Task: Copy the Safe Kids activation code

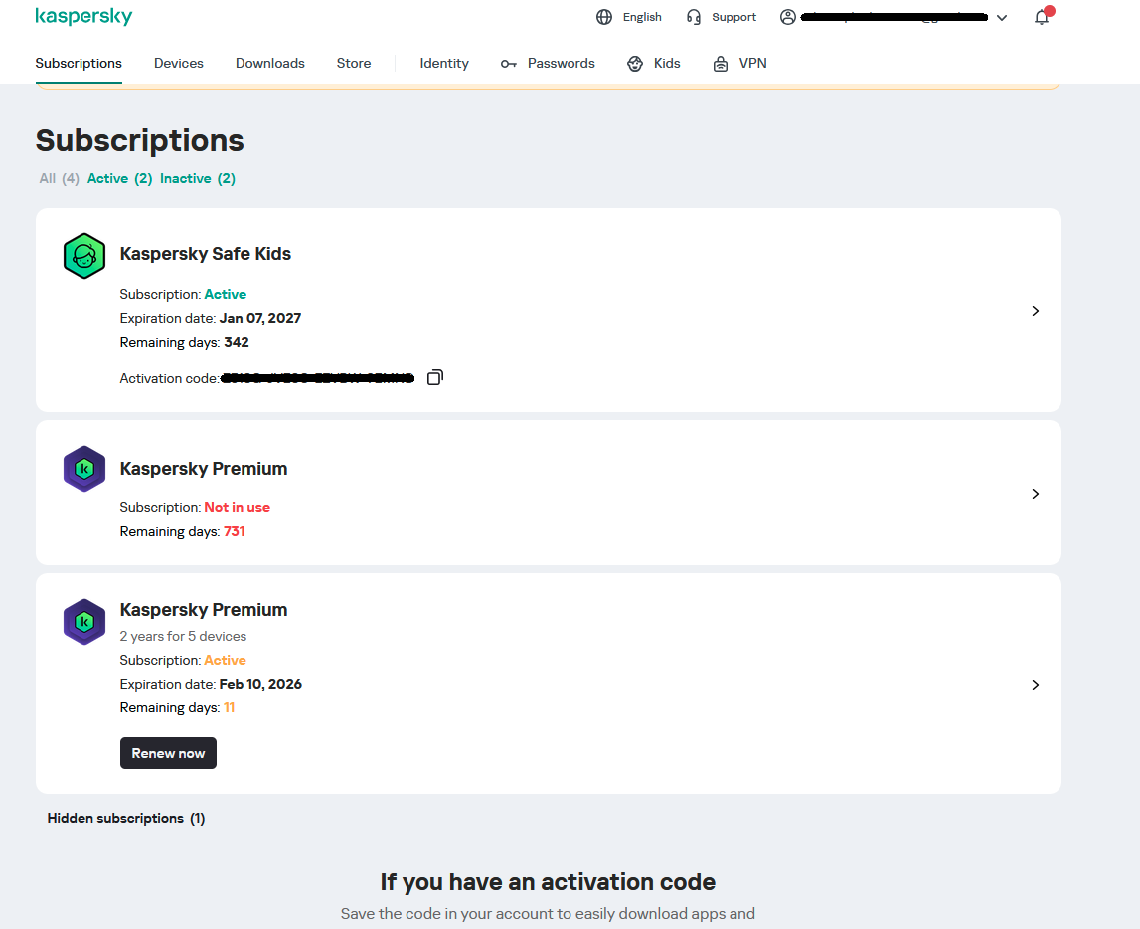Action: [434, 378]
